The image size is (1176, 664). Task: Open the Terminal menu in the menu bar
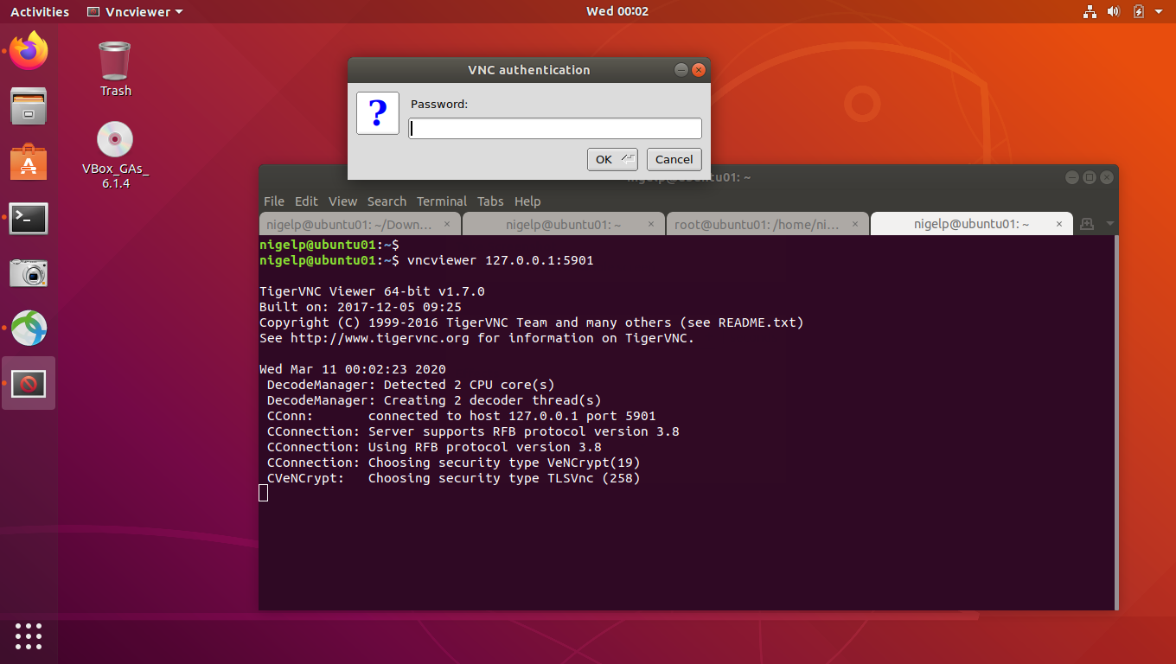pyautogui.click(x=442, y=201)
